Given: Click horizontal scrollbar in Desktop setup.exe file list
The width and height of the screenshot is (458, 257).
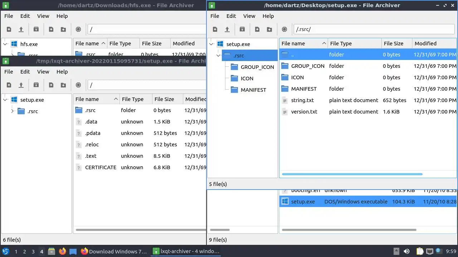Looking at the screenshot, I should [352, 174].
